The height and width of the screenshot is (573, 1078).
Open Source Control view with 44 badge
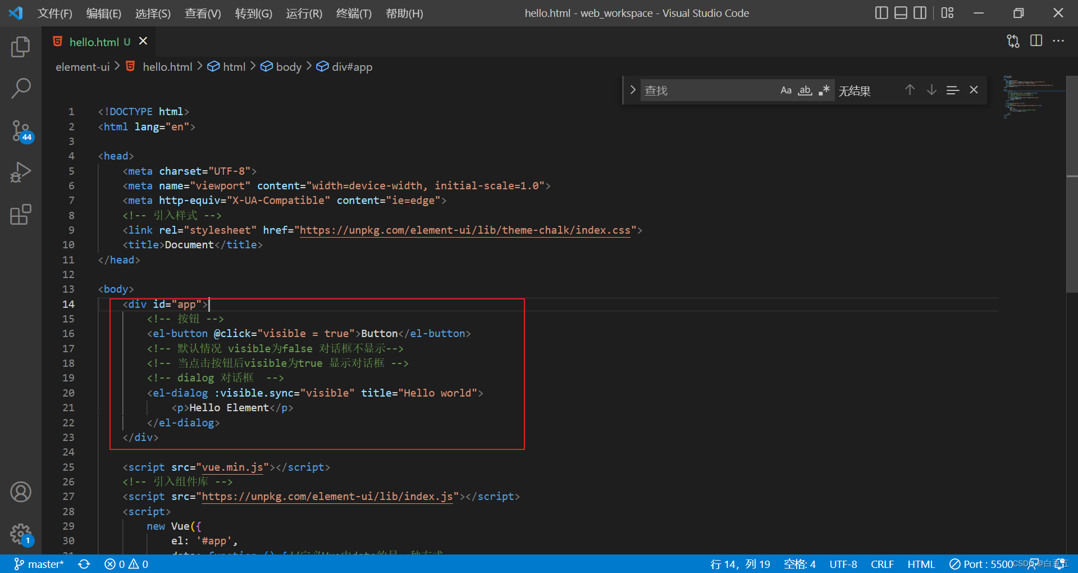(22, 131)
